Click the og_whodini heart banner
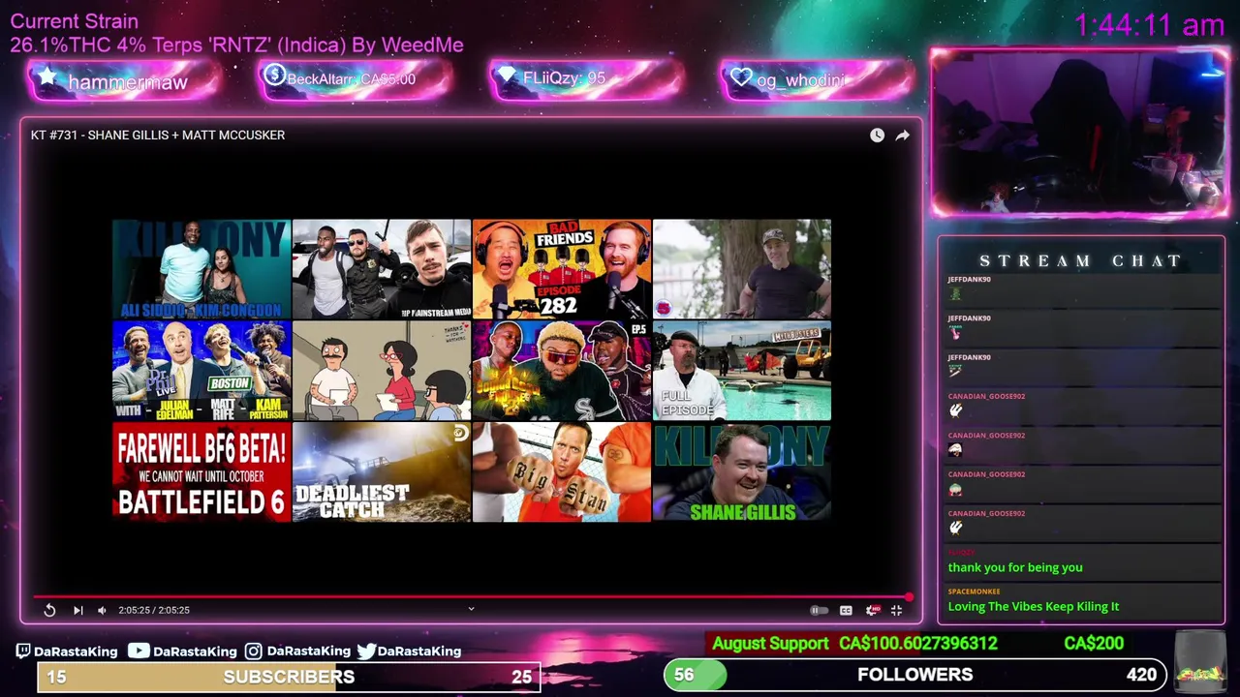1240x697 pixels. click(x=817, y=79)
